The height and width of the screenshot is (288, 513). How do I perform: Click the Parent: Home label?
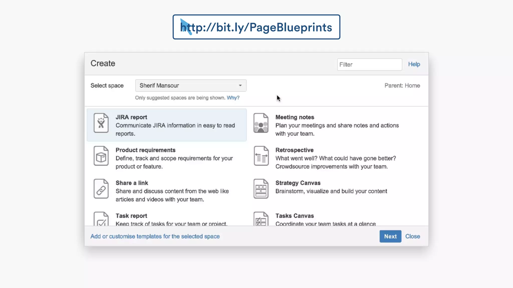pyautogui.click(x=402, y=85)
